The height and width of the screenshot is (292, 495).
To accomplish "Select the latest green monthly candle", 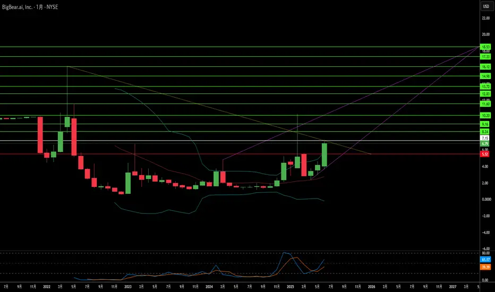I will click(x=324, y=154).
